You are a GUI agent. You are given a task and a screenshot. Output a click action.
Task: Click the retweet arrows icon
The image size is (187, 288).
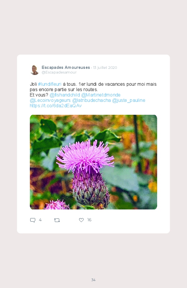coord(57,220)
